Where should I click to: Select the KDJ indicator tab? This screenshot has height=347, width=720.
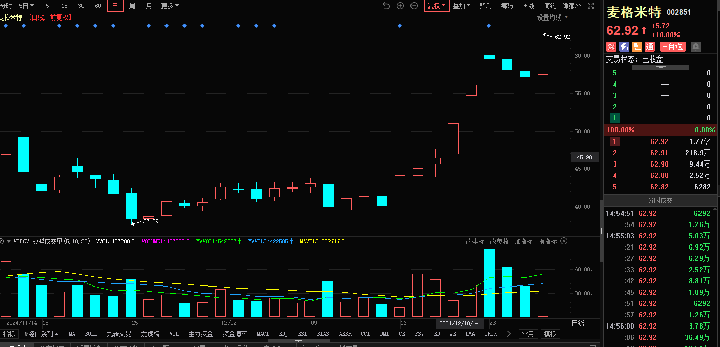(x=283, y=334)
